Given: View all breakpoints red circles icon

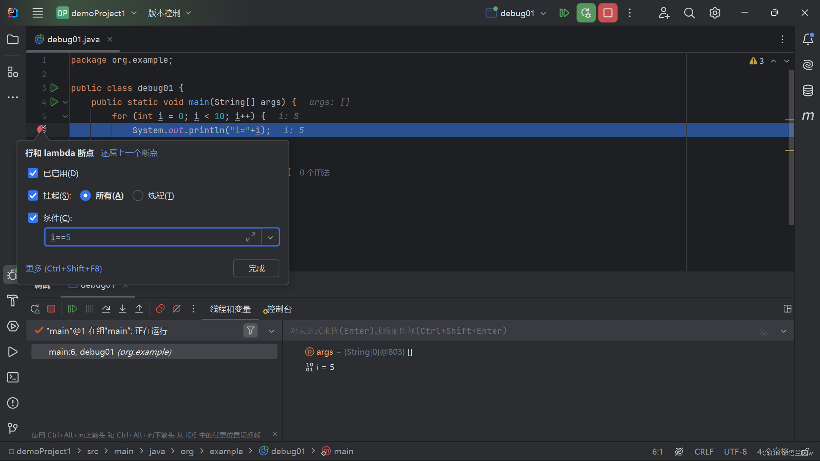Looking at the screenshot, I should 160,309.
